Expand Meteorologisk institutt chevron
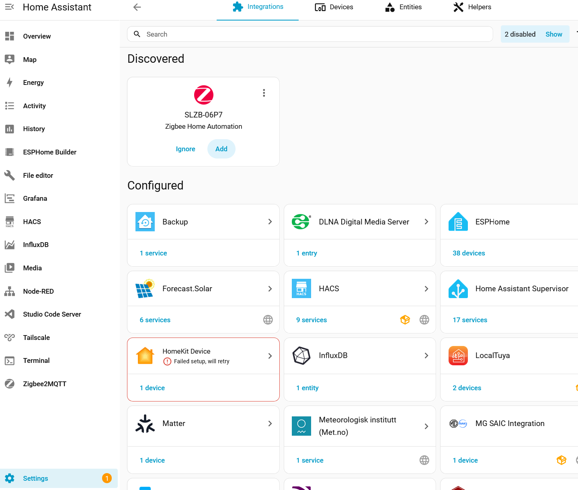The width and height of the screenshot is (578, 490). tap(426, 426)
